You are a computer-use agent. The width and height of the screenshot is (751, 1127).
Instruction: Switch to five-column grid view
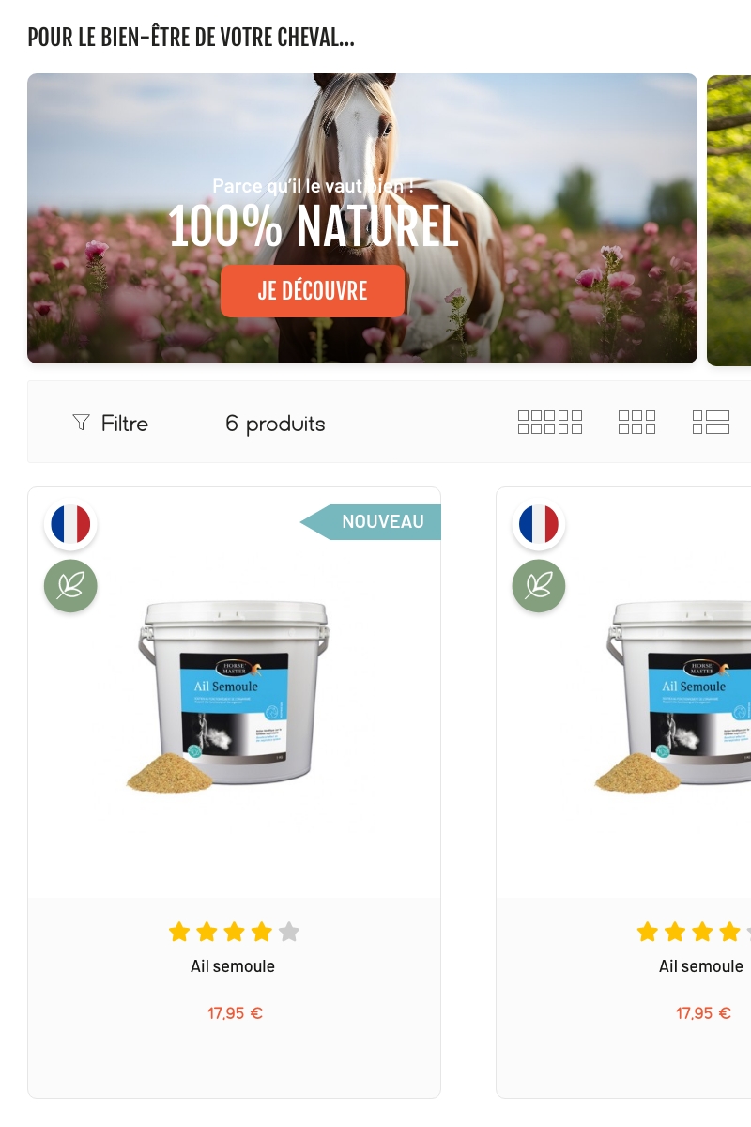coord(550,423)
